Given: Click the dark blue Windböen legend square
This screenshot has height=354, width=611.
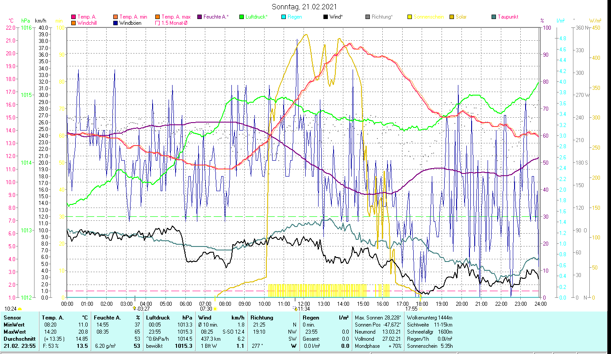Looking at the screenshot, I should click(115, 23).
